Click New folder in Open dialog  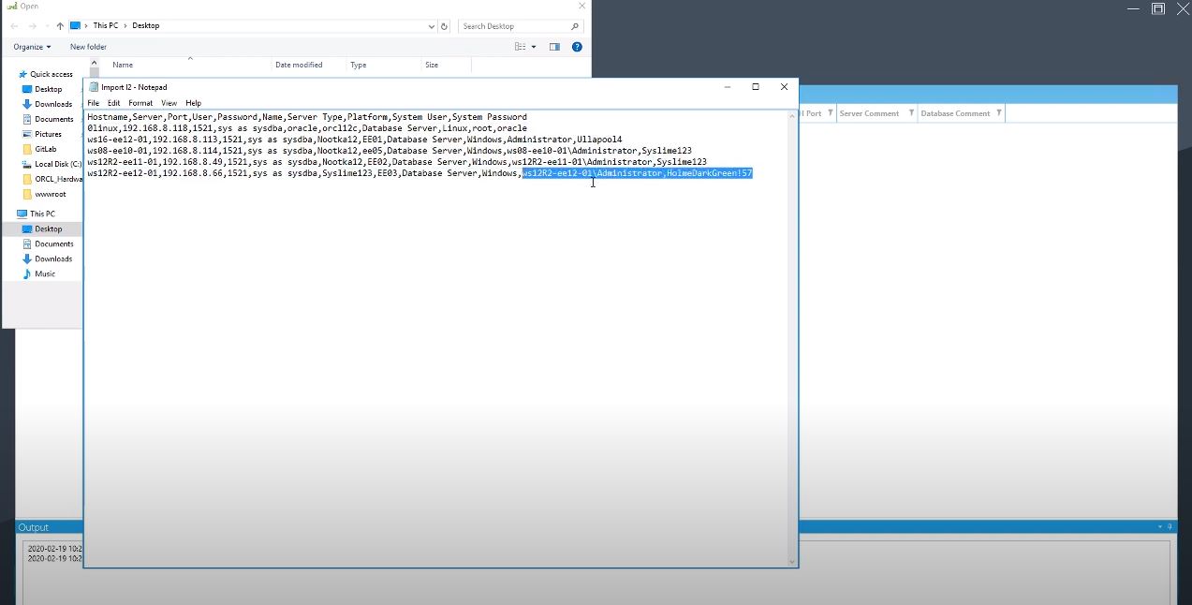coord(88,47)
